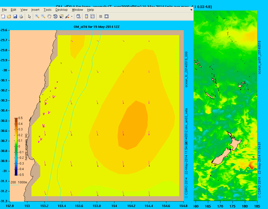Image resolution: width=268 pixels, height=209 pixels.
Task: Open the Window menu
Action: (x=77, y=10)
